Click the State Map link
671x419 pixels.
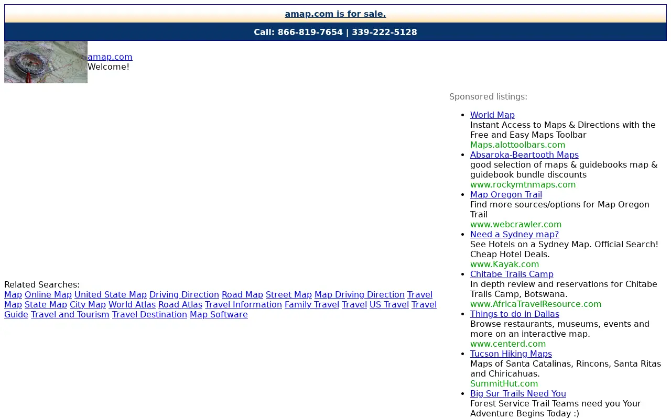coord(46,304)
